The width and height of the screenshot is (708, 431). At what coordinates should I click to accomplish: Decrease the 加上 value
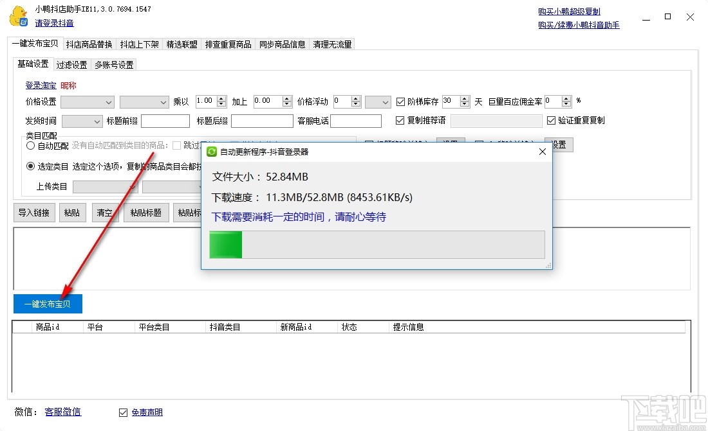[x=286, y=104]
